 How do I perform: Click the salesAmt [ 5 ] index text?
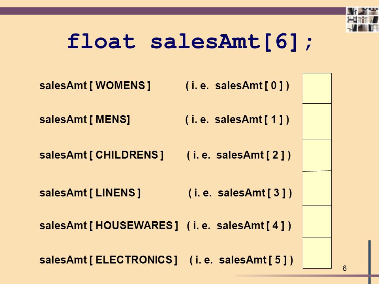tap(253, 260)
